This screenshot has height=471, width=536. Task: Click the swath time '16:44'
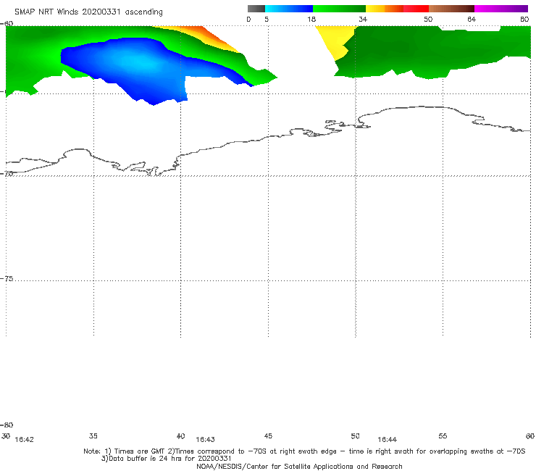pyautogui.click(x=387, y=440)
